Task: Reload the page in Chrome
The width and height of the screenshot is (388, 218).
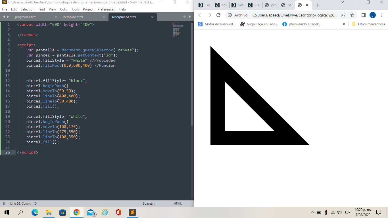Action: click(x=218, y=15)
